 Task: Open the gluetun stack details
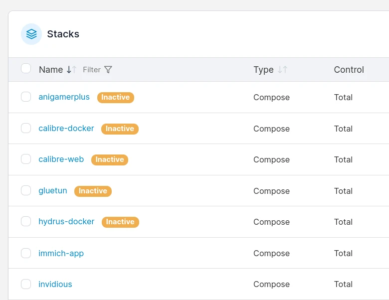(52, 191)
